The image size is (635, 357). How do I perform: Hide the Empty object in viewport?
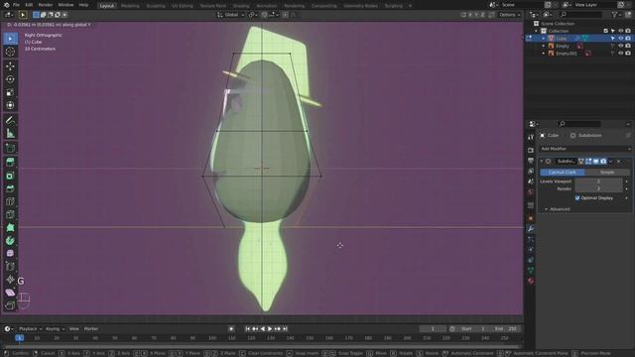[620, 46]
